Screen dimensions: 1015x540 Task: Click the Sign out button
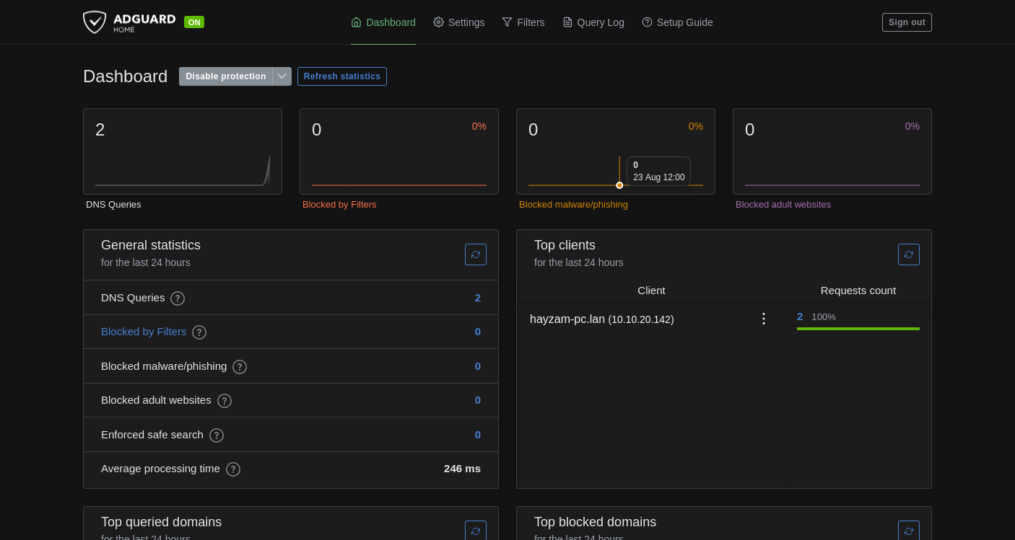907,22
